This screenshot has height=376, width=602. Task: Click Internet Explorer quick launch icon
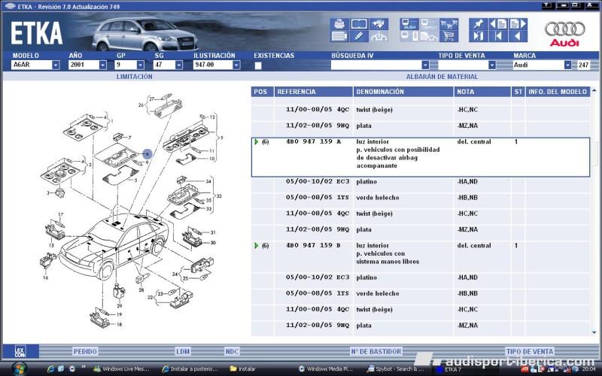[50, 369]
